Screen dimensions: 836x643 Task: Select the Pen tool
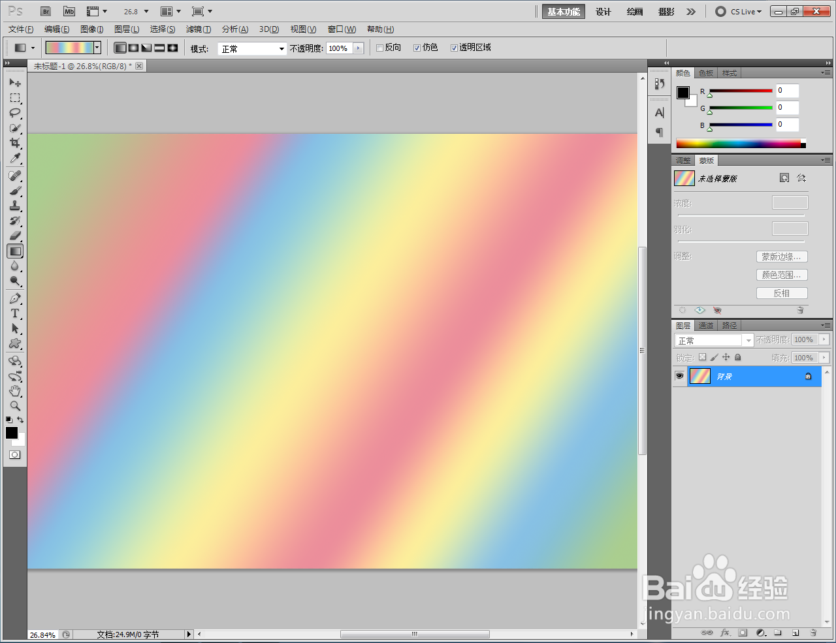click(x=15, y=298)
